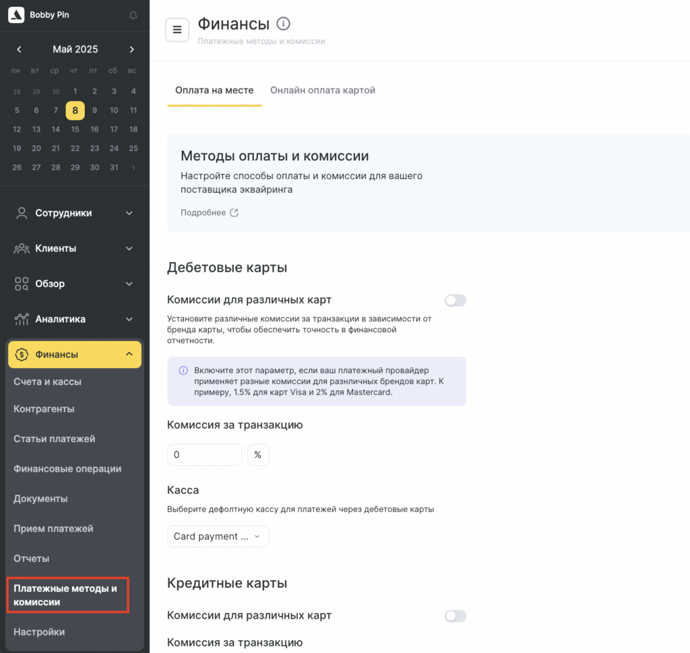The width and height of the screenshot is (690, 653).
Task: Open the Card payment cash register dropdown
Action: click(218, 536)
